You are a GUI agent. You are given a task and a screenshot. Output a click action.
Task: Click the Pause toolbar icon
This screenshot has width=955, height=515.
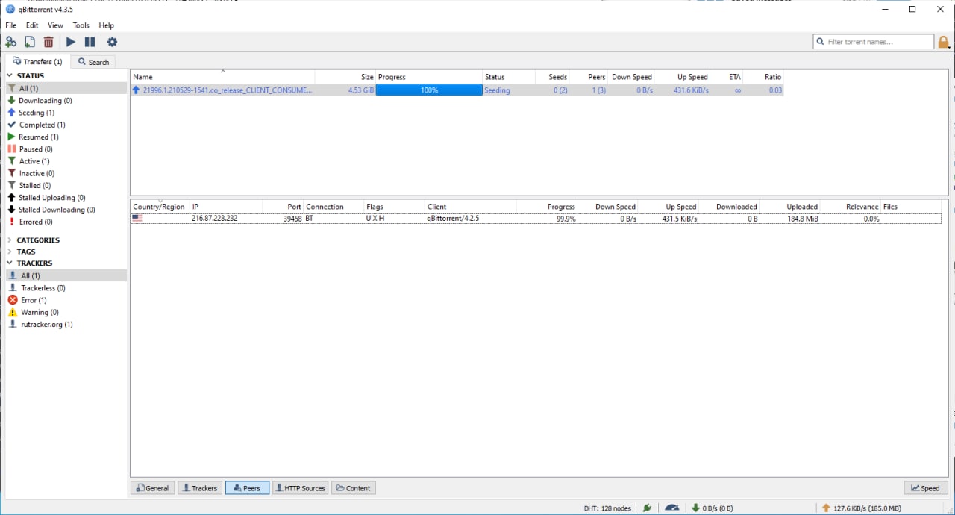90,42
